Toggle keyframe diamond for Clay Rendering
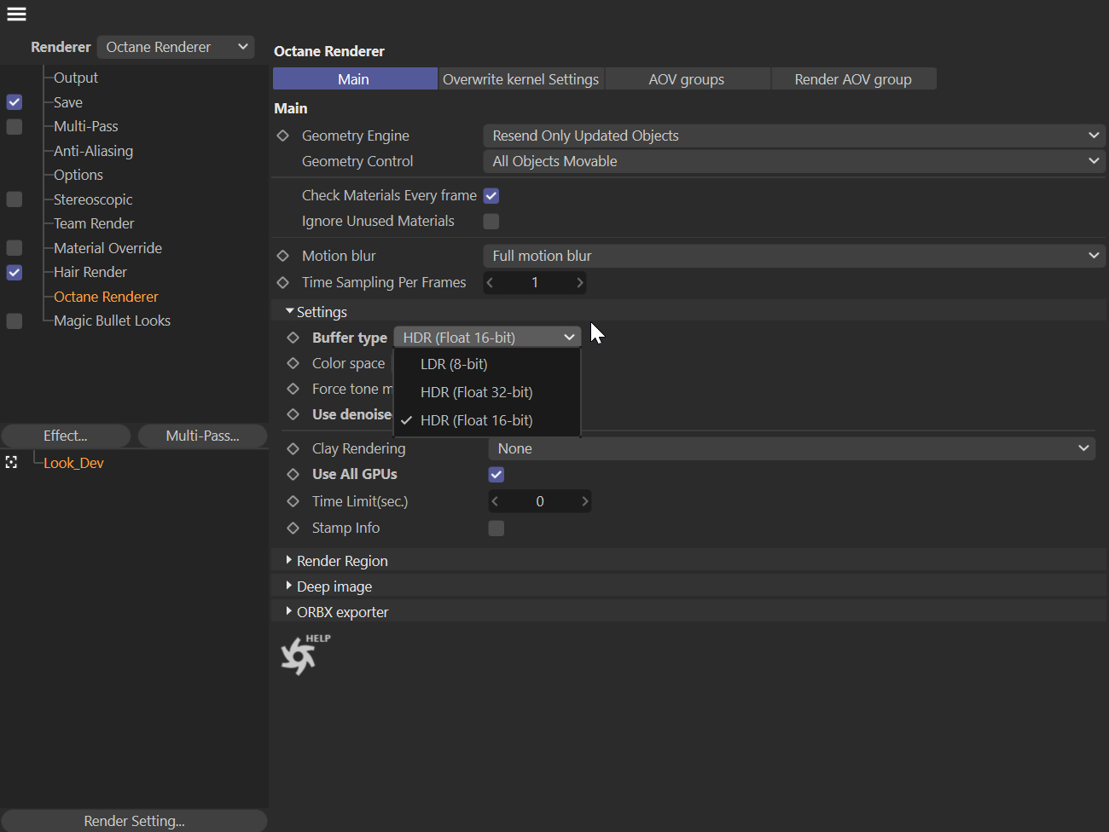The height and width of the screenshot is (832, 1109). coord(293,448)
